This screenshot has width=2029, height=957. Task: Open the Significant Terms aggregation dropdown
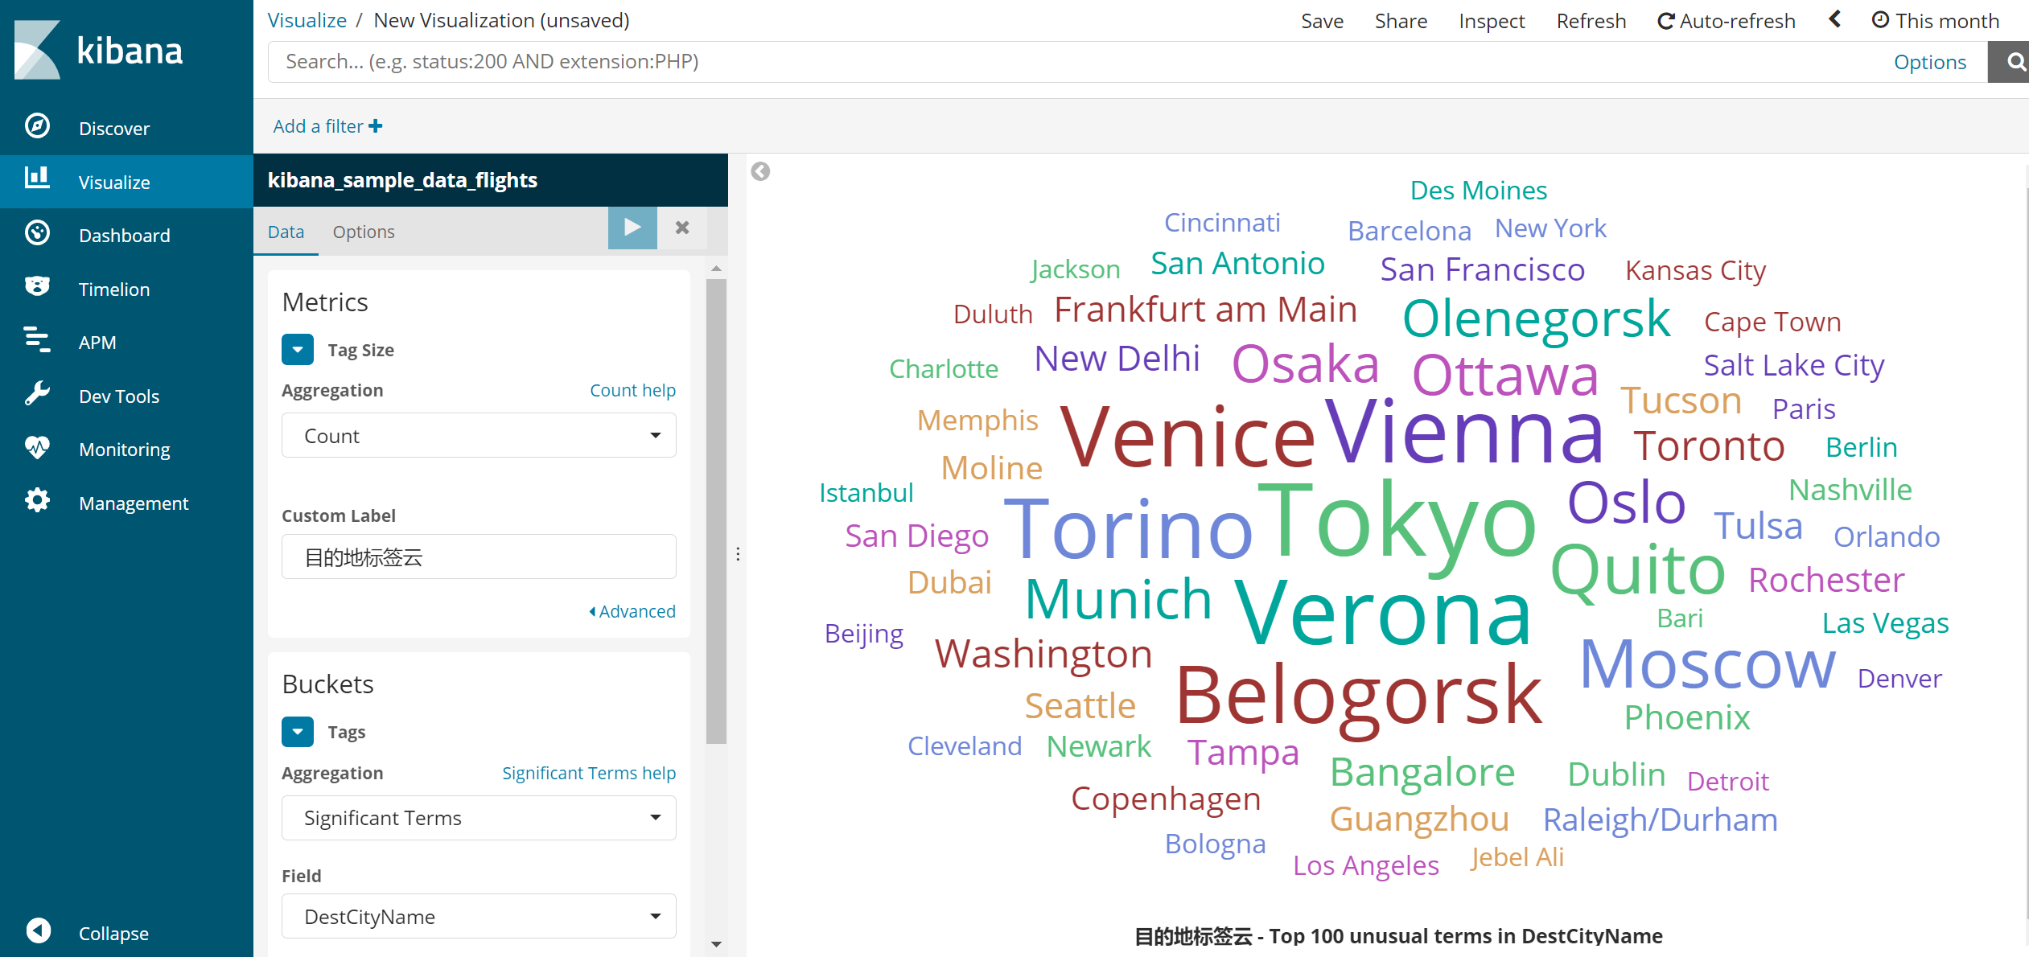(479, 818)
